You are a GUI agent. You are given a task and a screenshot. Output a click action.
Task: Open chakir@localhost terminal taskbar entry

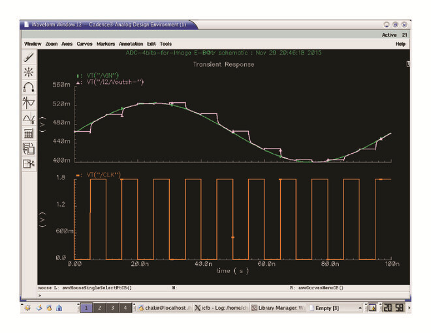coord(165,308)
